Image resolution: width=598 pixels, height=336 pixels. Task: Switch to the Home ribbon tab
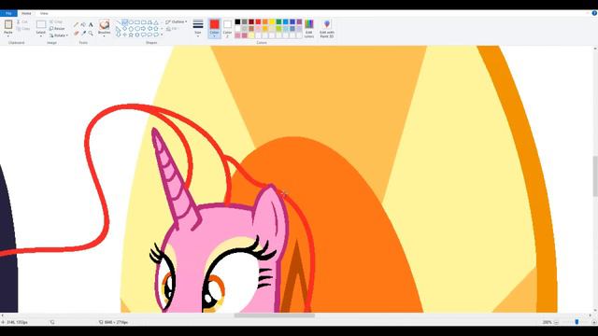click(26, 13)
